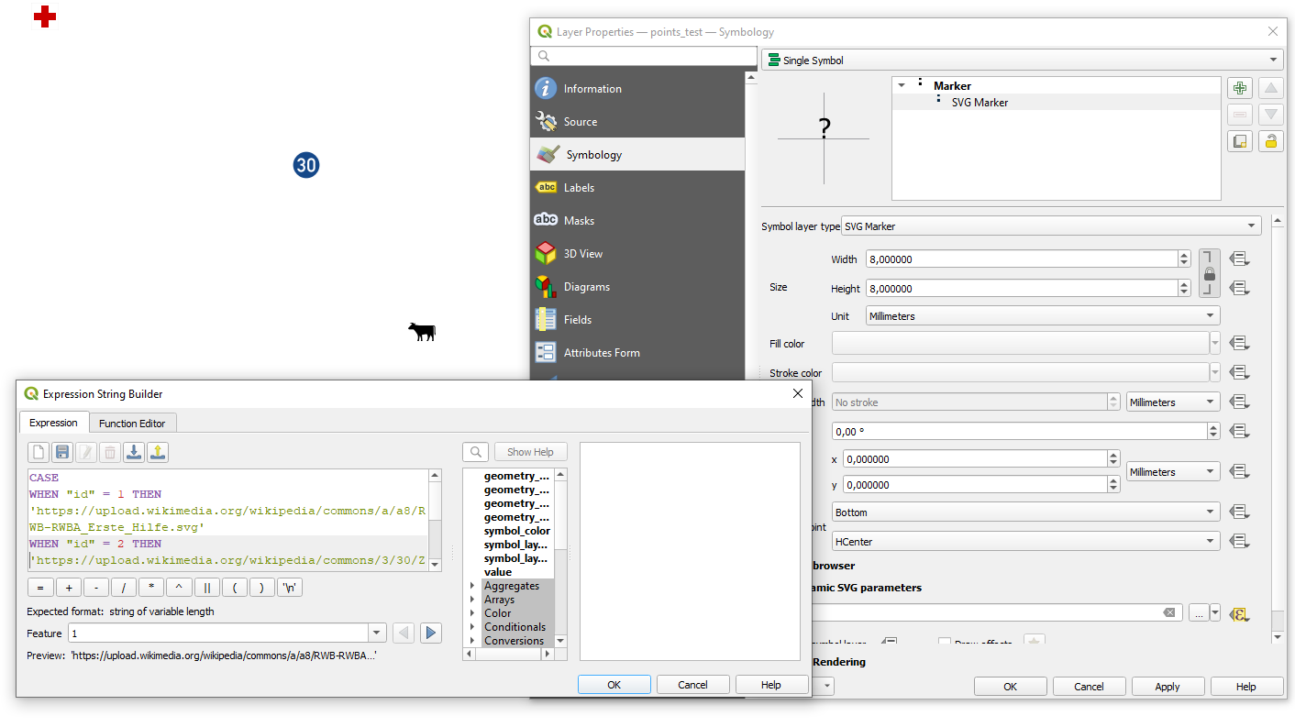
Task: Click Apply in Layer Properties
Action: 1168,687
